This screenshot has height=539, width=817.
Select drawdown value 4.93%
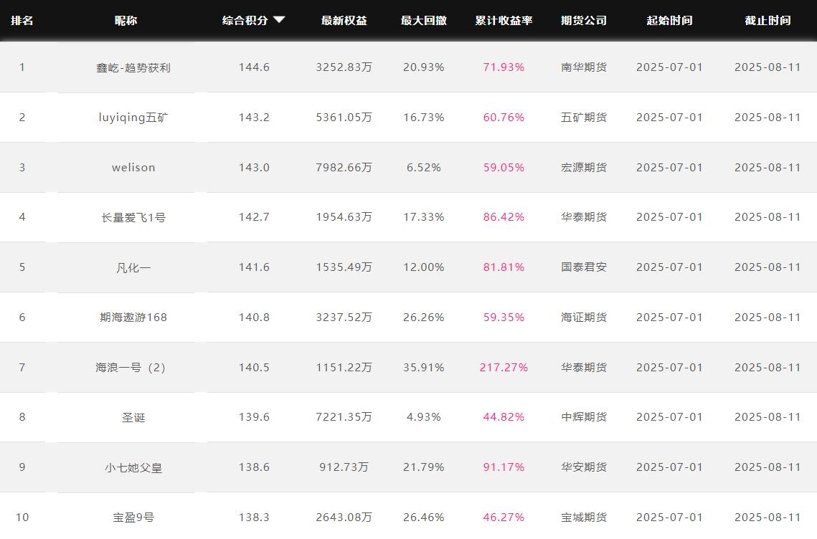pos(424,416)
